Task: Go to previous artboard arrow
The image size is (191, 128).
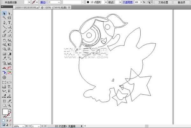Action: 30,126
